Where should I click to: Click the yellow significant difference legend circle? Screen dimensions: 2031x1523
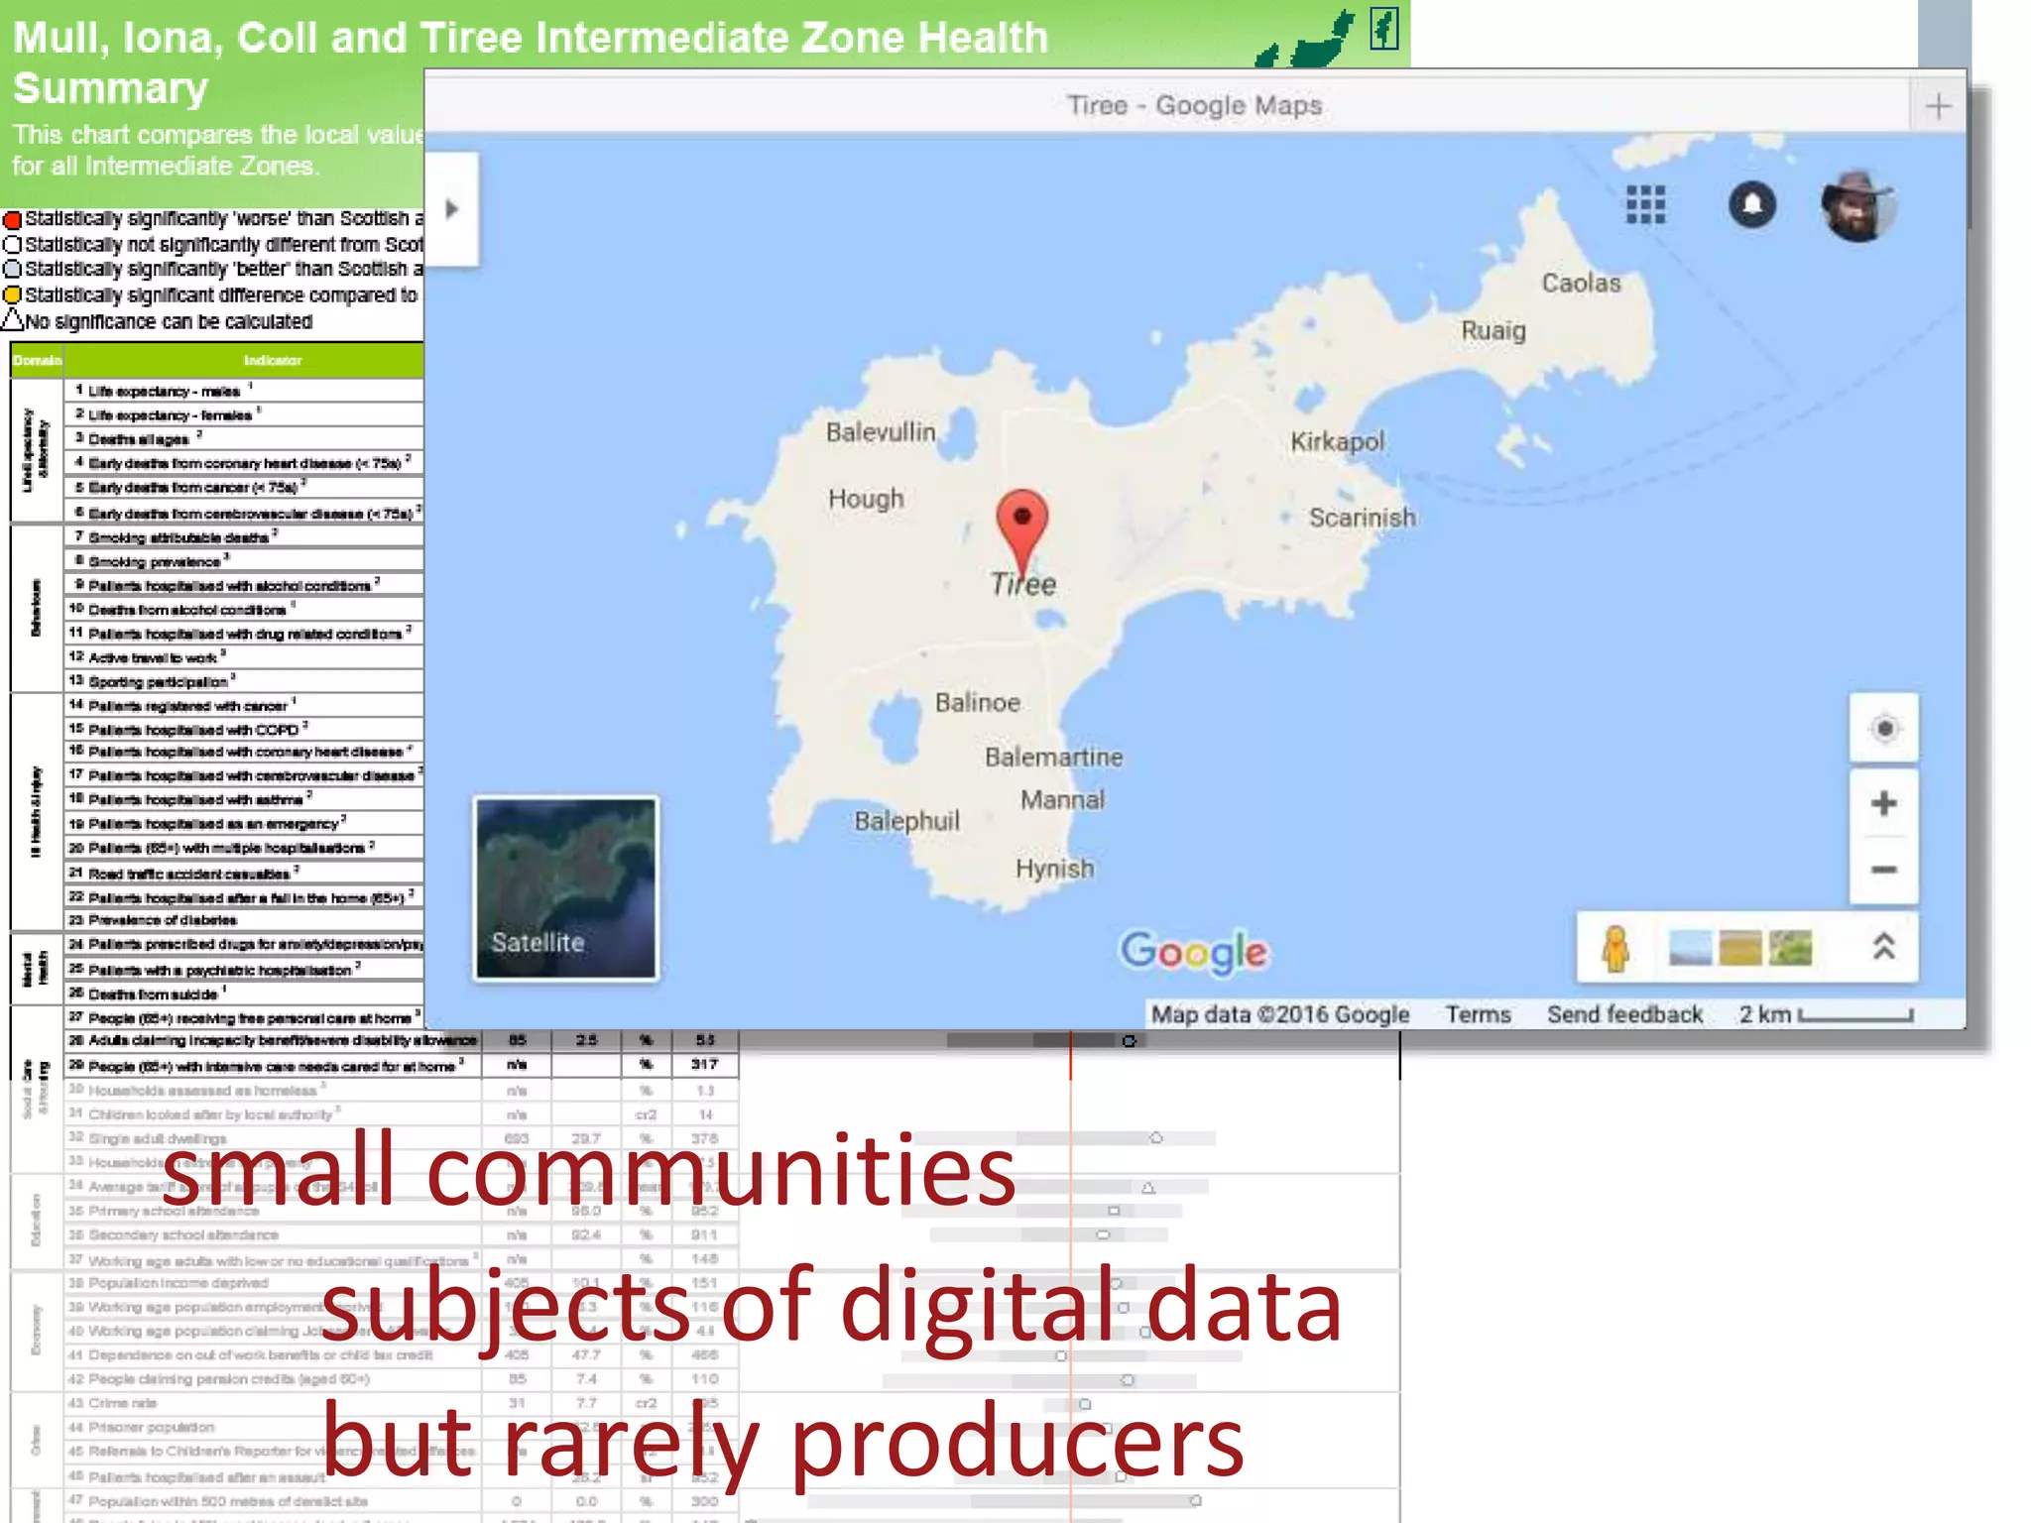(x=12, y=295)
